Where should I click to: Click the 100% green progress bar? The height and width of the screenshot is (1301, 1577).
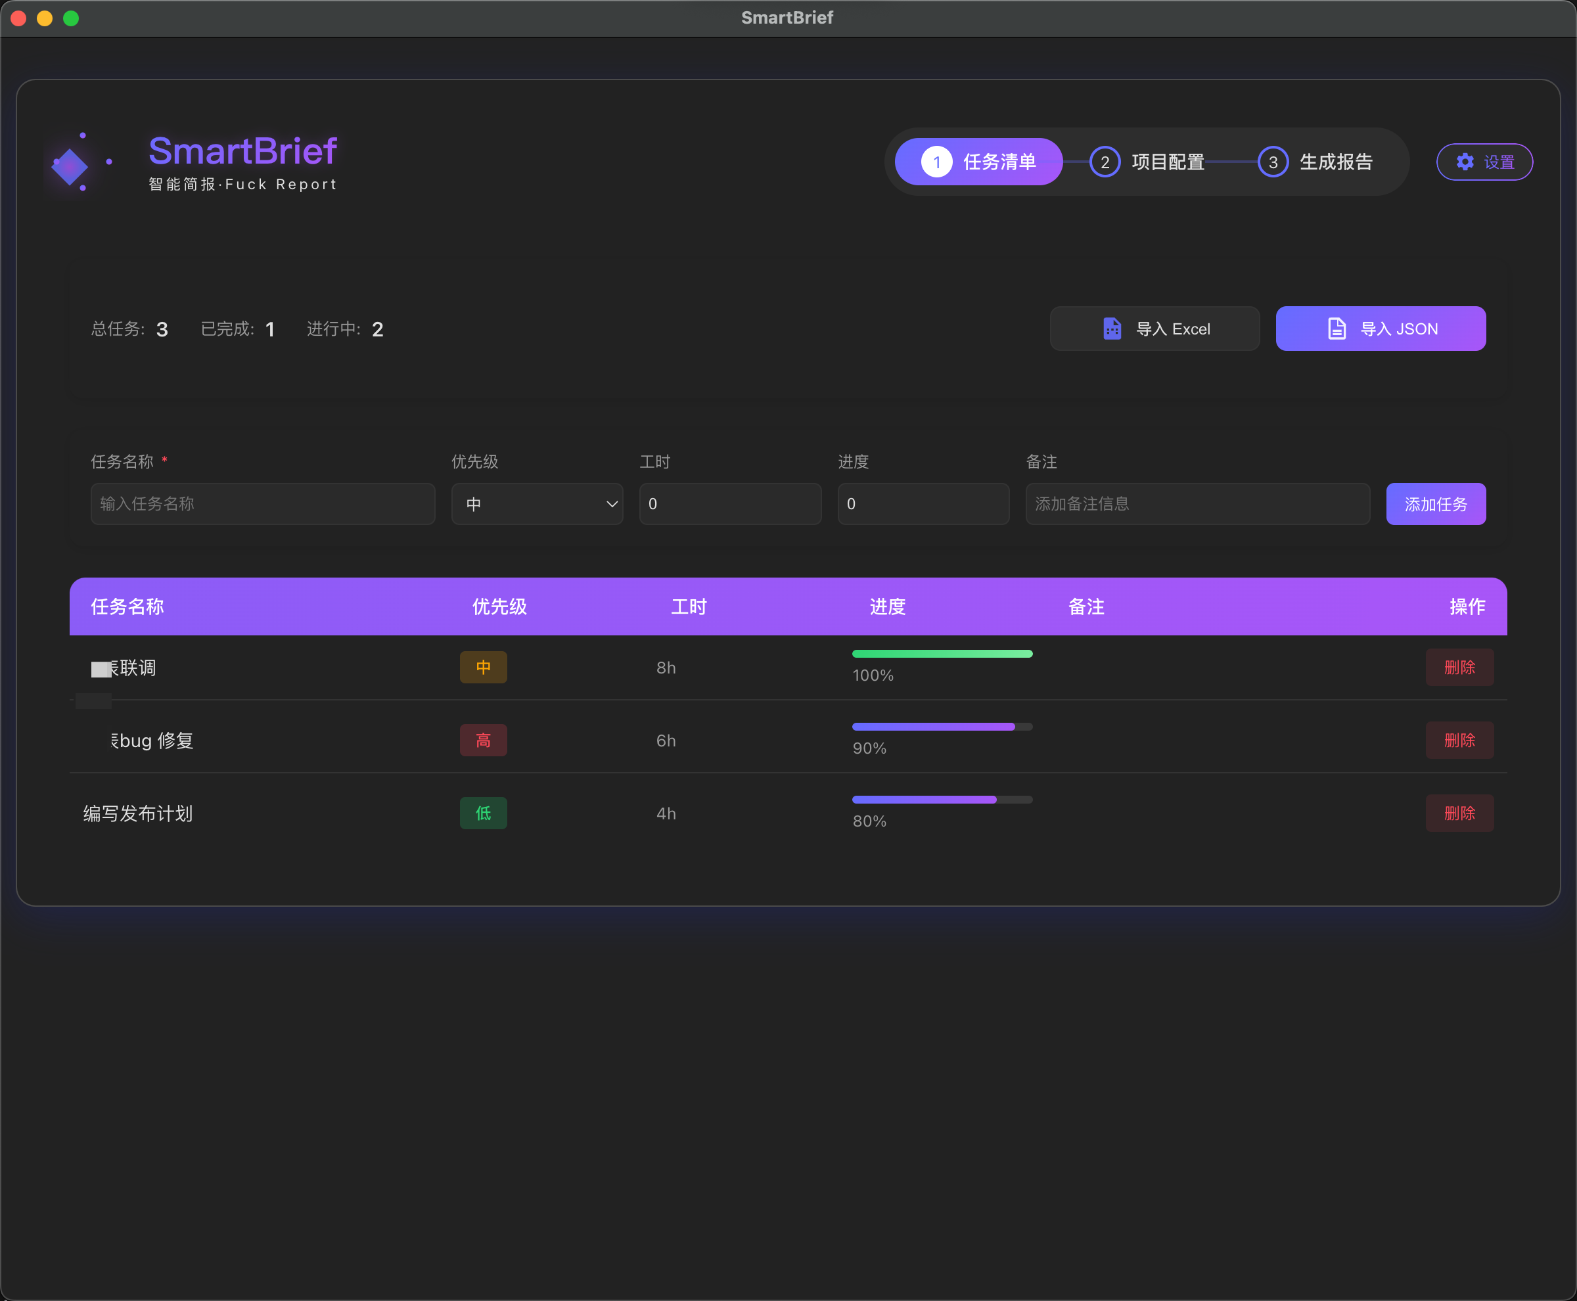coord(942,654)
